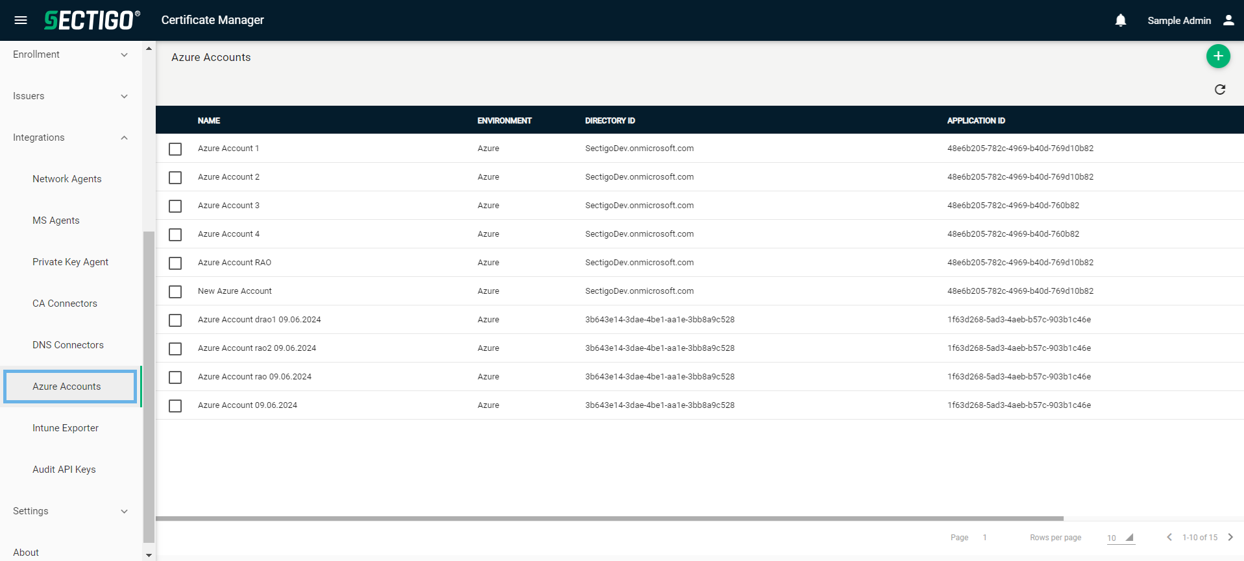Viewport: 1244px width, 561px height.
Task: Click Application ID of Azure Account 3
Action: coord(1013,206)
